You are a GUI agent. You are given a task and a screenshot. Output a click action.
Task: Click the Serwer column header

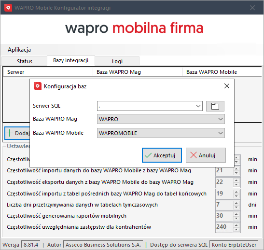point(48,72)
